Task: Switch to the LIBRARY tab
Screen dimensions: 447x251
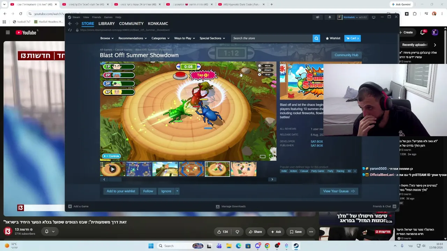Action: (x=107, y=24)
